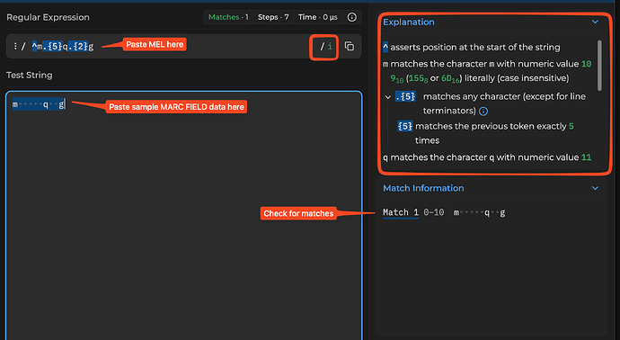Click the Steps · 7 stat
Screen dimensions: 620x340
click(273, 17)
